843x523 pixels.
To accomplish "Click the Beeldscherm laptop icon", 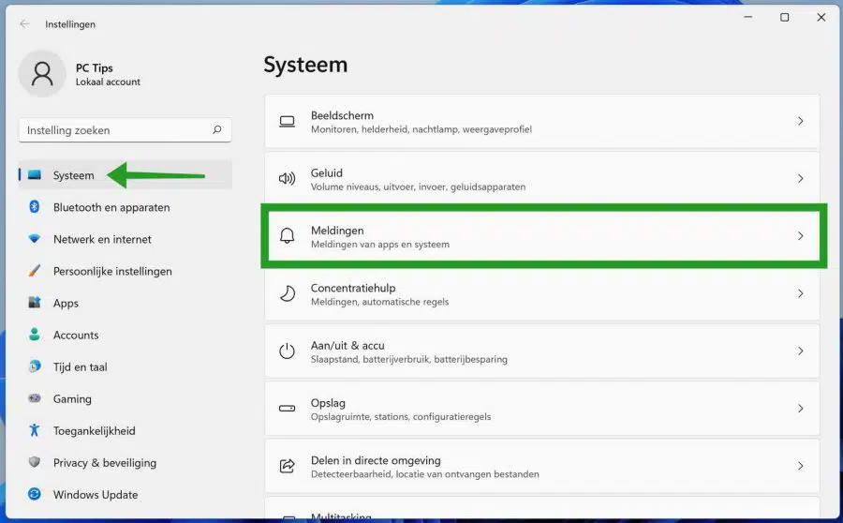I will (x=288, y=122).
